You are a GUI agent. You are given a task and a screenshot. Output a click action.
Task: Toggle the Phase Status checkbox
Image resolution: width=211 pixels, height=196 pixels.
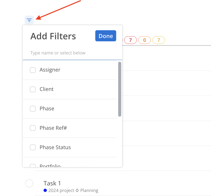point(33,148)
